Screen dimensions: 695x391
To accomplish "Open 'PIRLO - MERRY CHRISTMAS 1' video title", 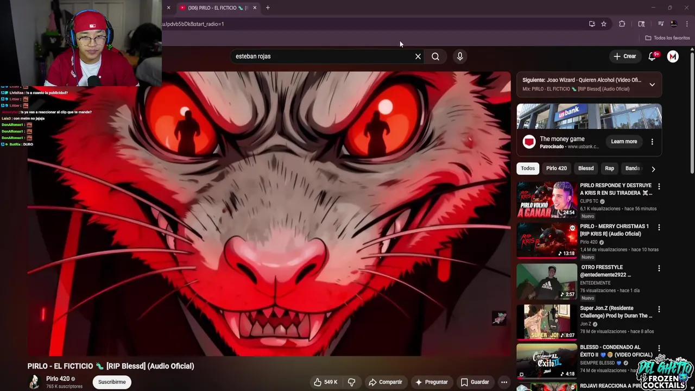I will [x=615, y=230].
